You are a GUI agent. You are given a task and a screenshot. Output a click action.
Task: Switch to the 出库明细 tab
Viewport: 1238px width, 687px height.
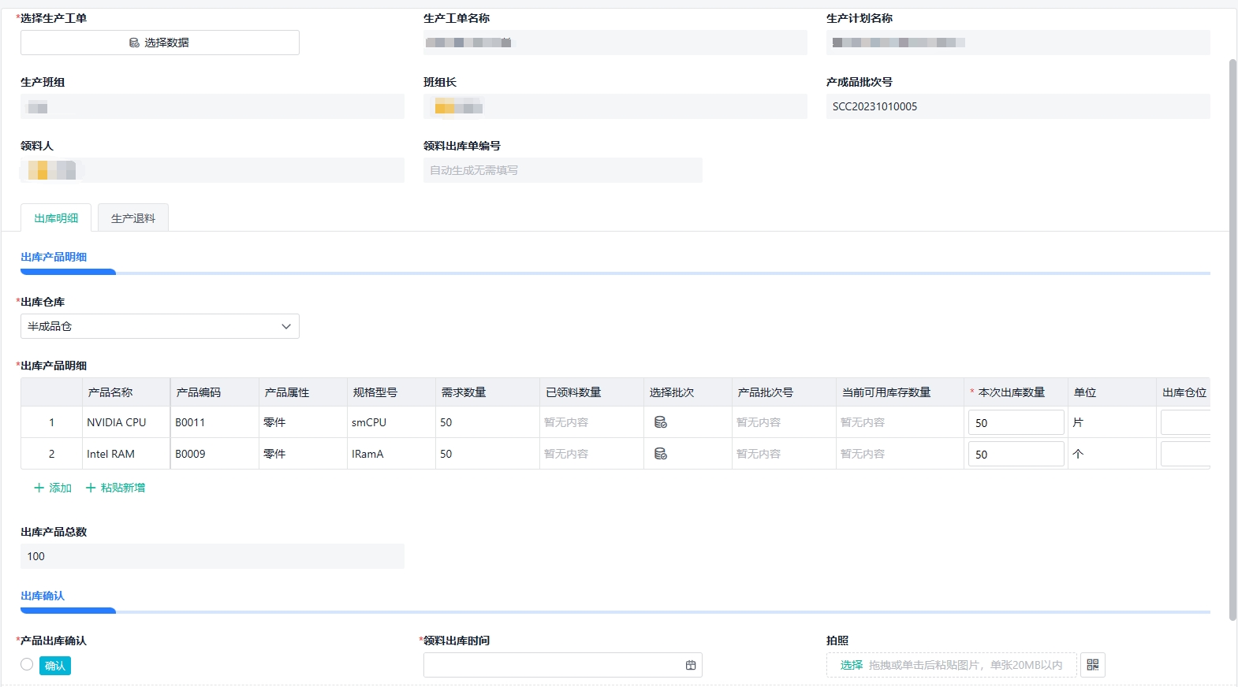click(56, 218)
